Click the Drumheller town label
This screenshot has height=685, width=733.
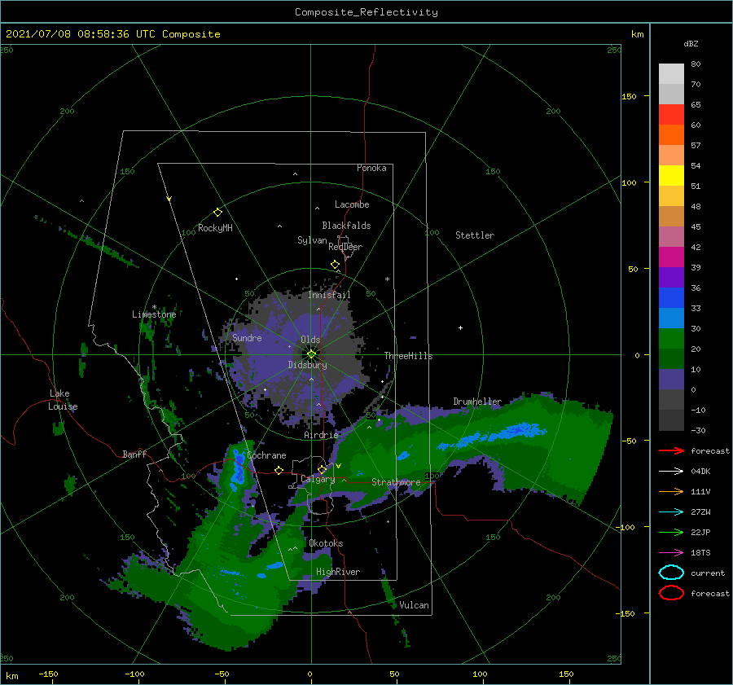tap(477, 402)
